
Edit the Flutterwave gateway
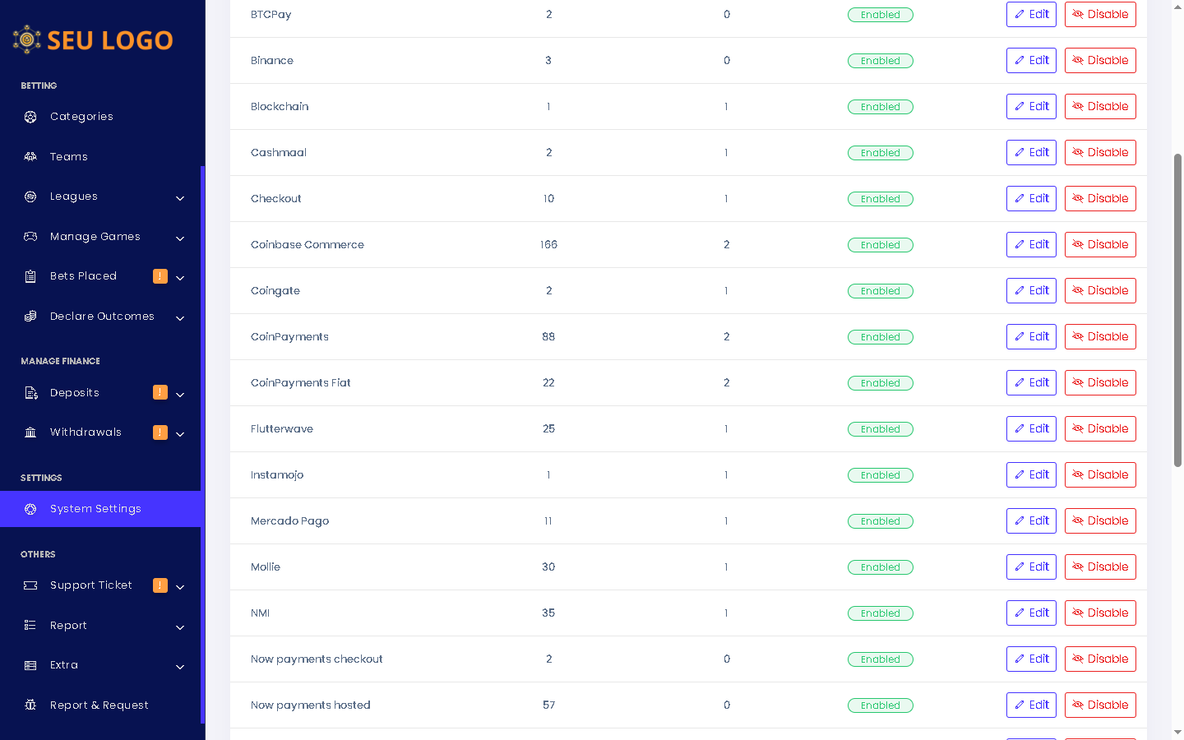click(x=1031, y=428)
